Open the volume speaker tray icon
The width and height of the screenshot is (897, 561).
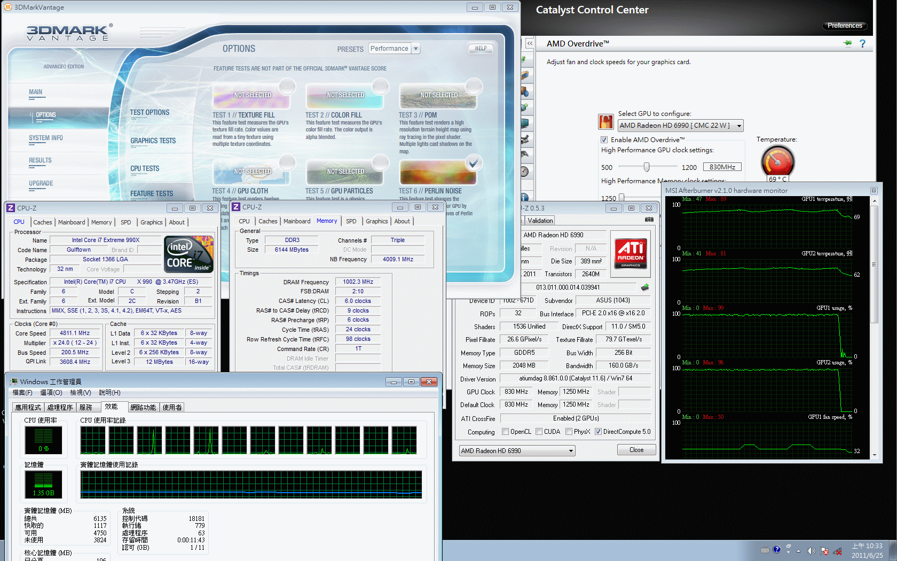click(x=811, y=551)
